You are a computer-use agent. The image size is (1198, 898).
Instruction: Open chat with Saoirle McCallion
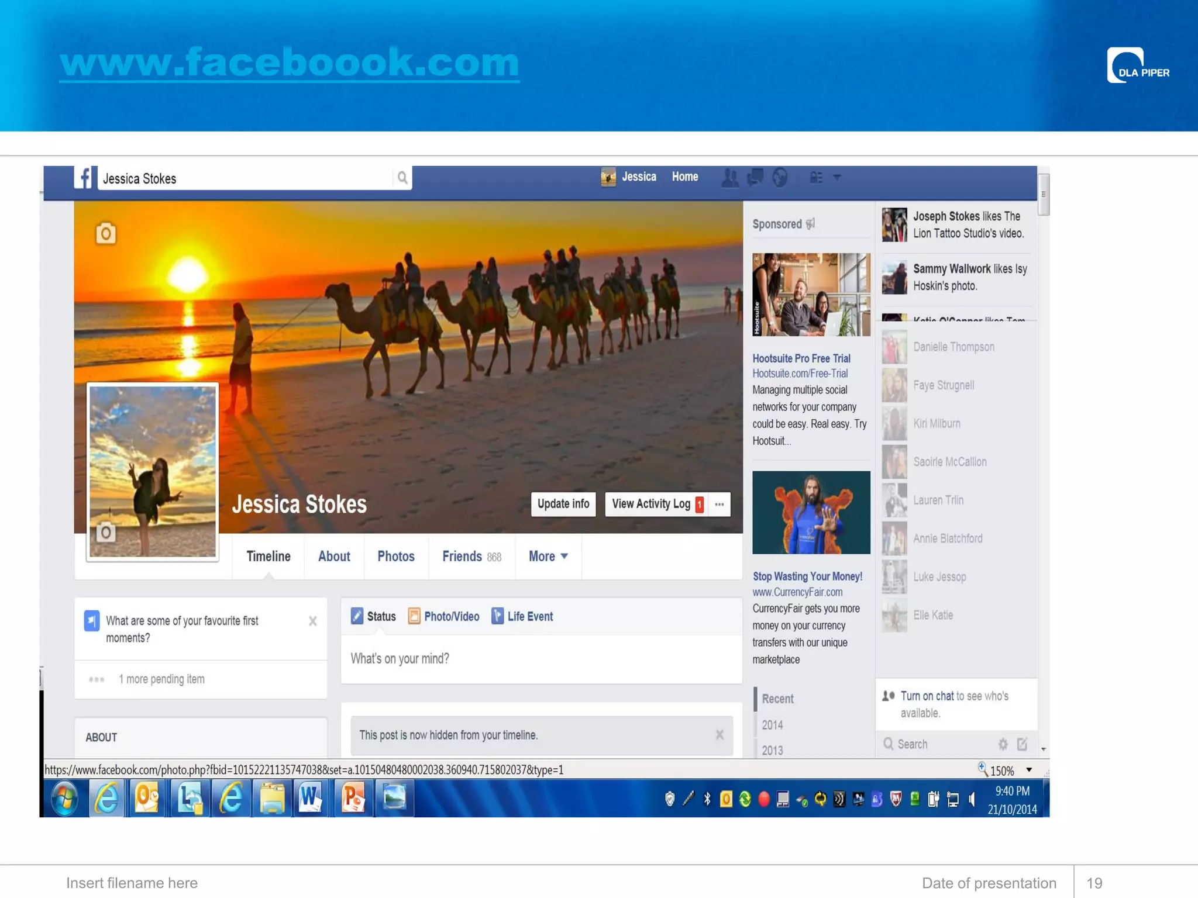tap(957, 462)
